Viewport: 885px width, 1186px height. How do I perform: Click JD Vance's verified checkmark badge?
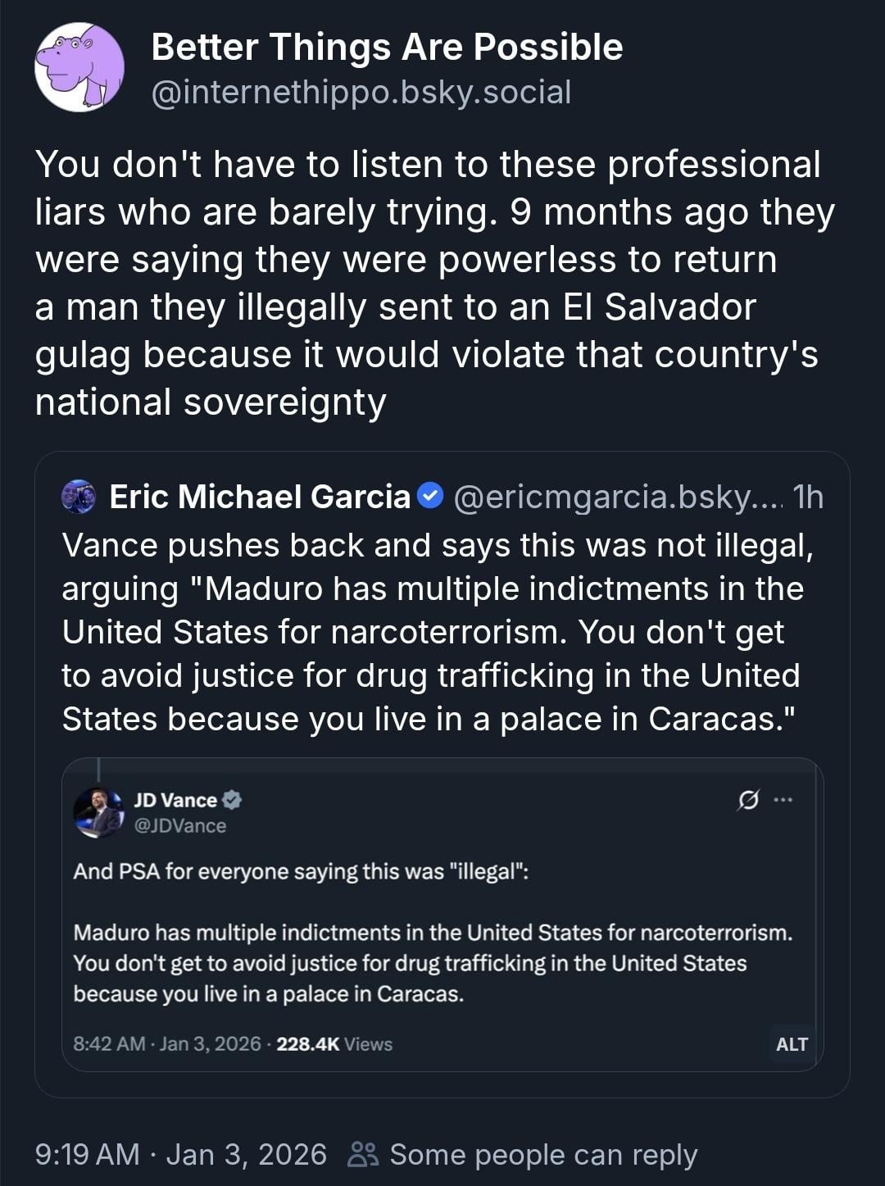click(232, 800)
